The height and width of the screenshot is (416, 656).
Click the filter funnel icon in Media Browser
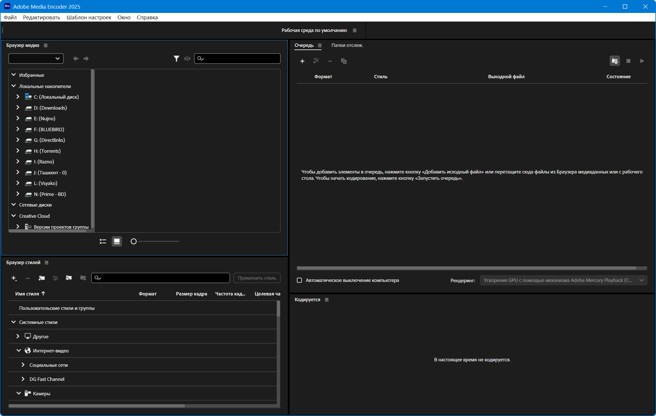(x=176, y=59)
